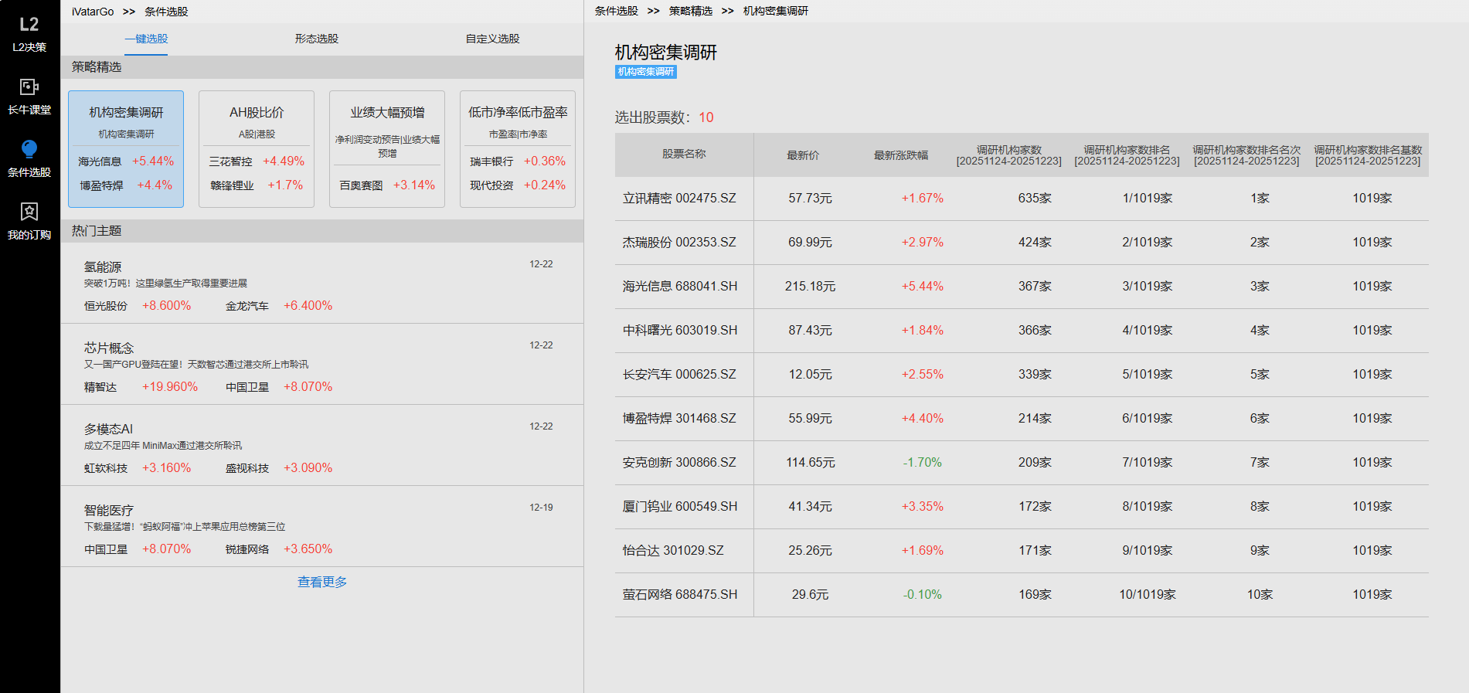Click the 查看更多 link
The width and height of the screenshot is (1469, 693).
click(x=322, y=582)
